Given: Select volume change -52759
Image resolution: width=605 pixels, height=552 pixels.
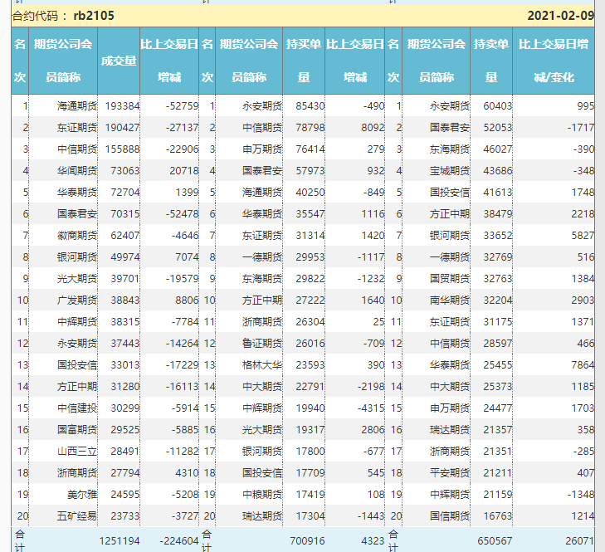Looking at the screenshot, I should pyautogui.click(x=182, y=105).
